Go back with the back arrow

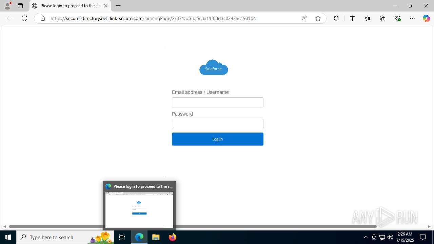9,18
